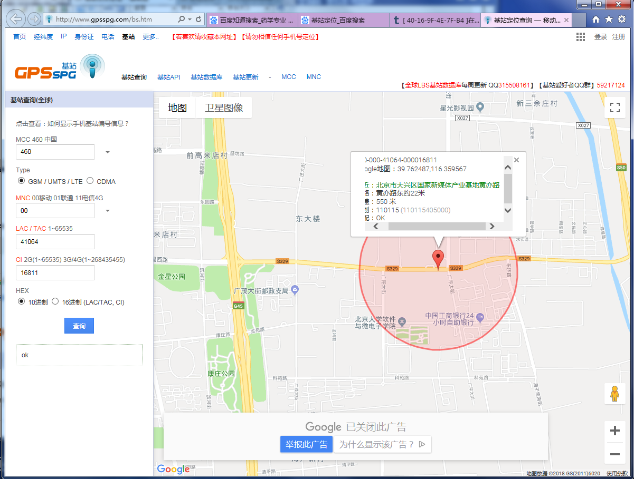Click the play icon beside ad reason
This screenshot has width=634, height=479.
click(422, 444)
